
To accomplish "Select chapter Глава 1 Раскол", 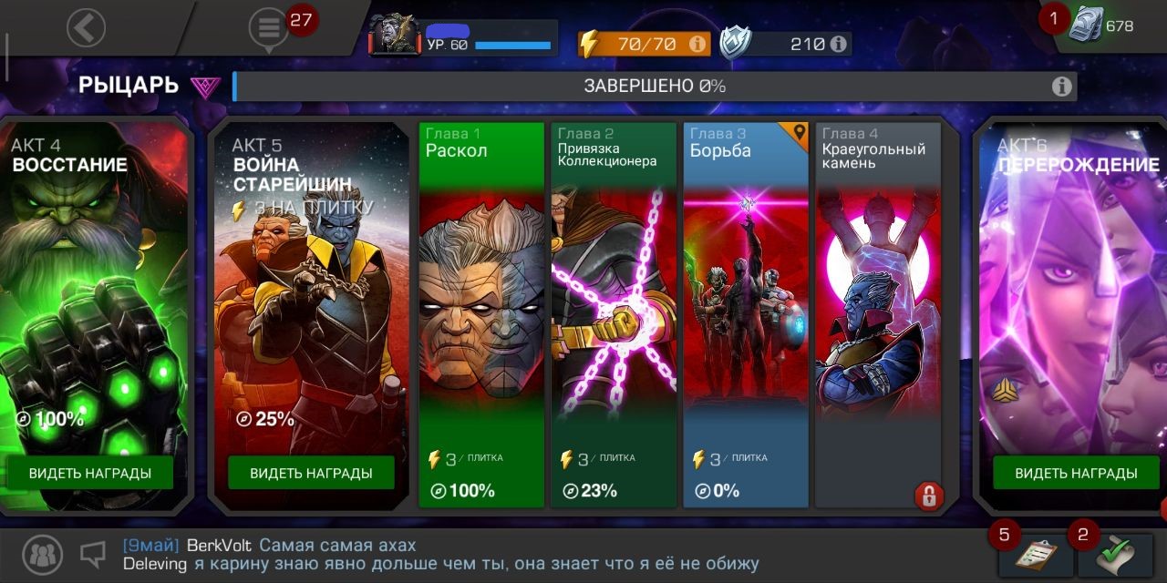I will 482,314.
